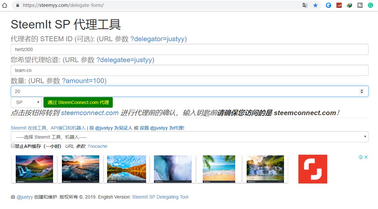Screen dimensions: 378x209
Task: Open the italic steemconnect.com link
Action: (90, 113)
